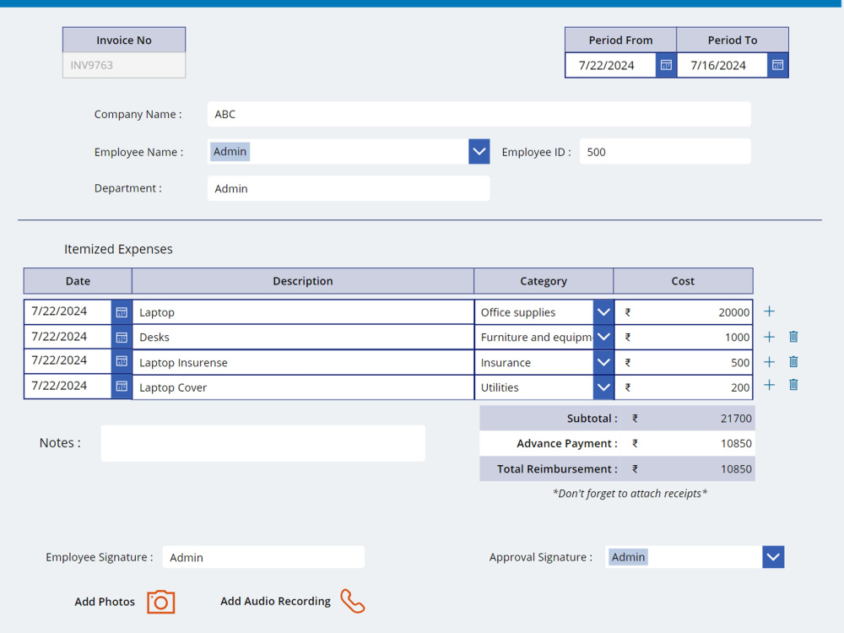Click the phone icon to add audio recording
Screen dimensions: 844x633
tap(353, 601)
